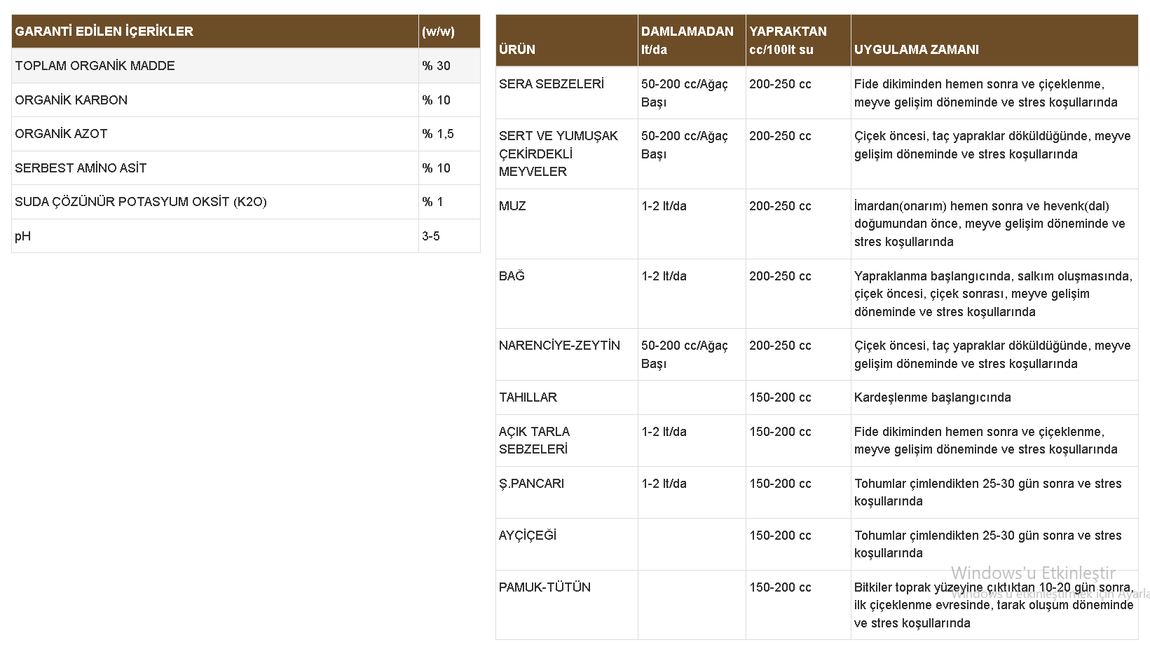Screen dimensions: 1150x647
Task: Select the SERA SEBZELERİ product cell
Action: [552, 84]
